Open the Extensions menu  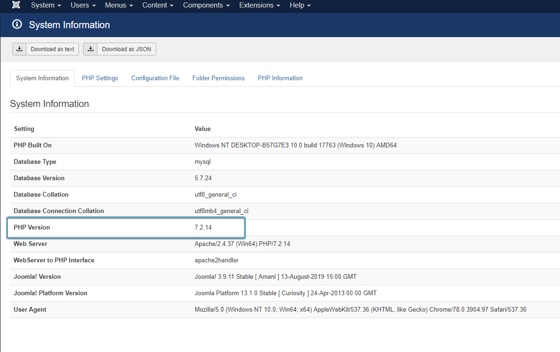(x=259, y=5)
